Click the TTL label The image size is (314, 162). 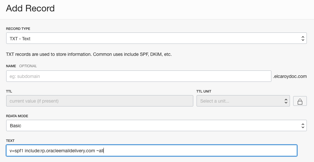9,92
